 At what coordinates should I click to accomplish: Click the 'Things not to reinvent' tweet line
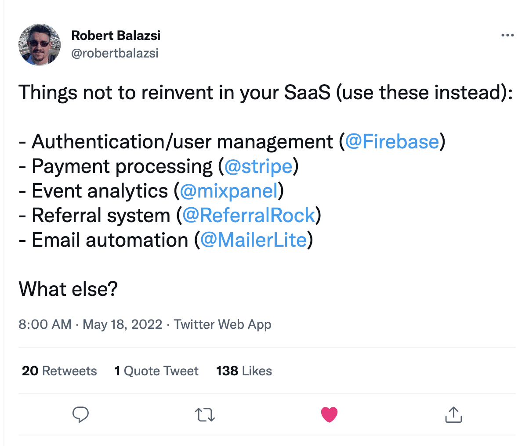[266, 93]
